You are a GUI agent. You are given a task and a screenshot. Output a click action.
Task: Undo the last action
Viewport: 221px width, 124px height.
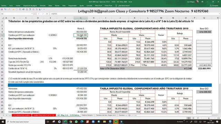[x=5, y=9]
